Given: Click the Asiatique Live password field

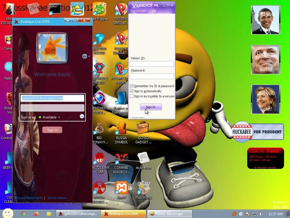Looking at the screenshot, I should [x=52, y=108].
